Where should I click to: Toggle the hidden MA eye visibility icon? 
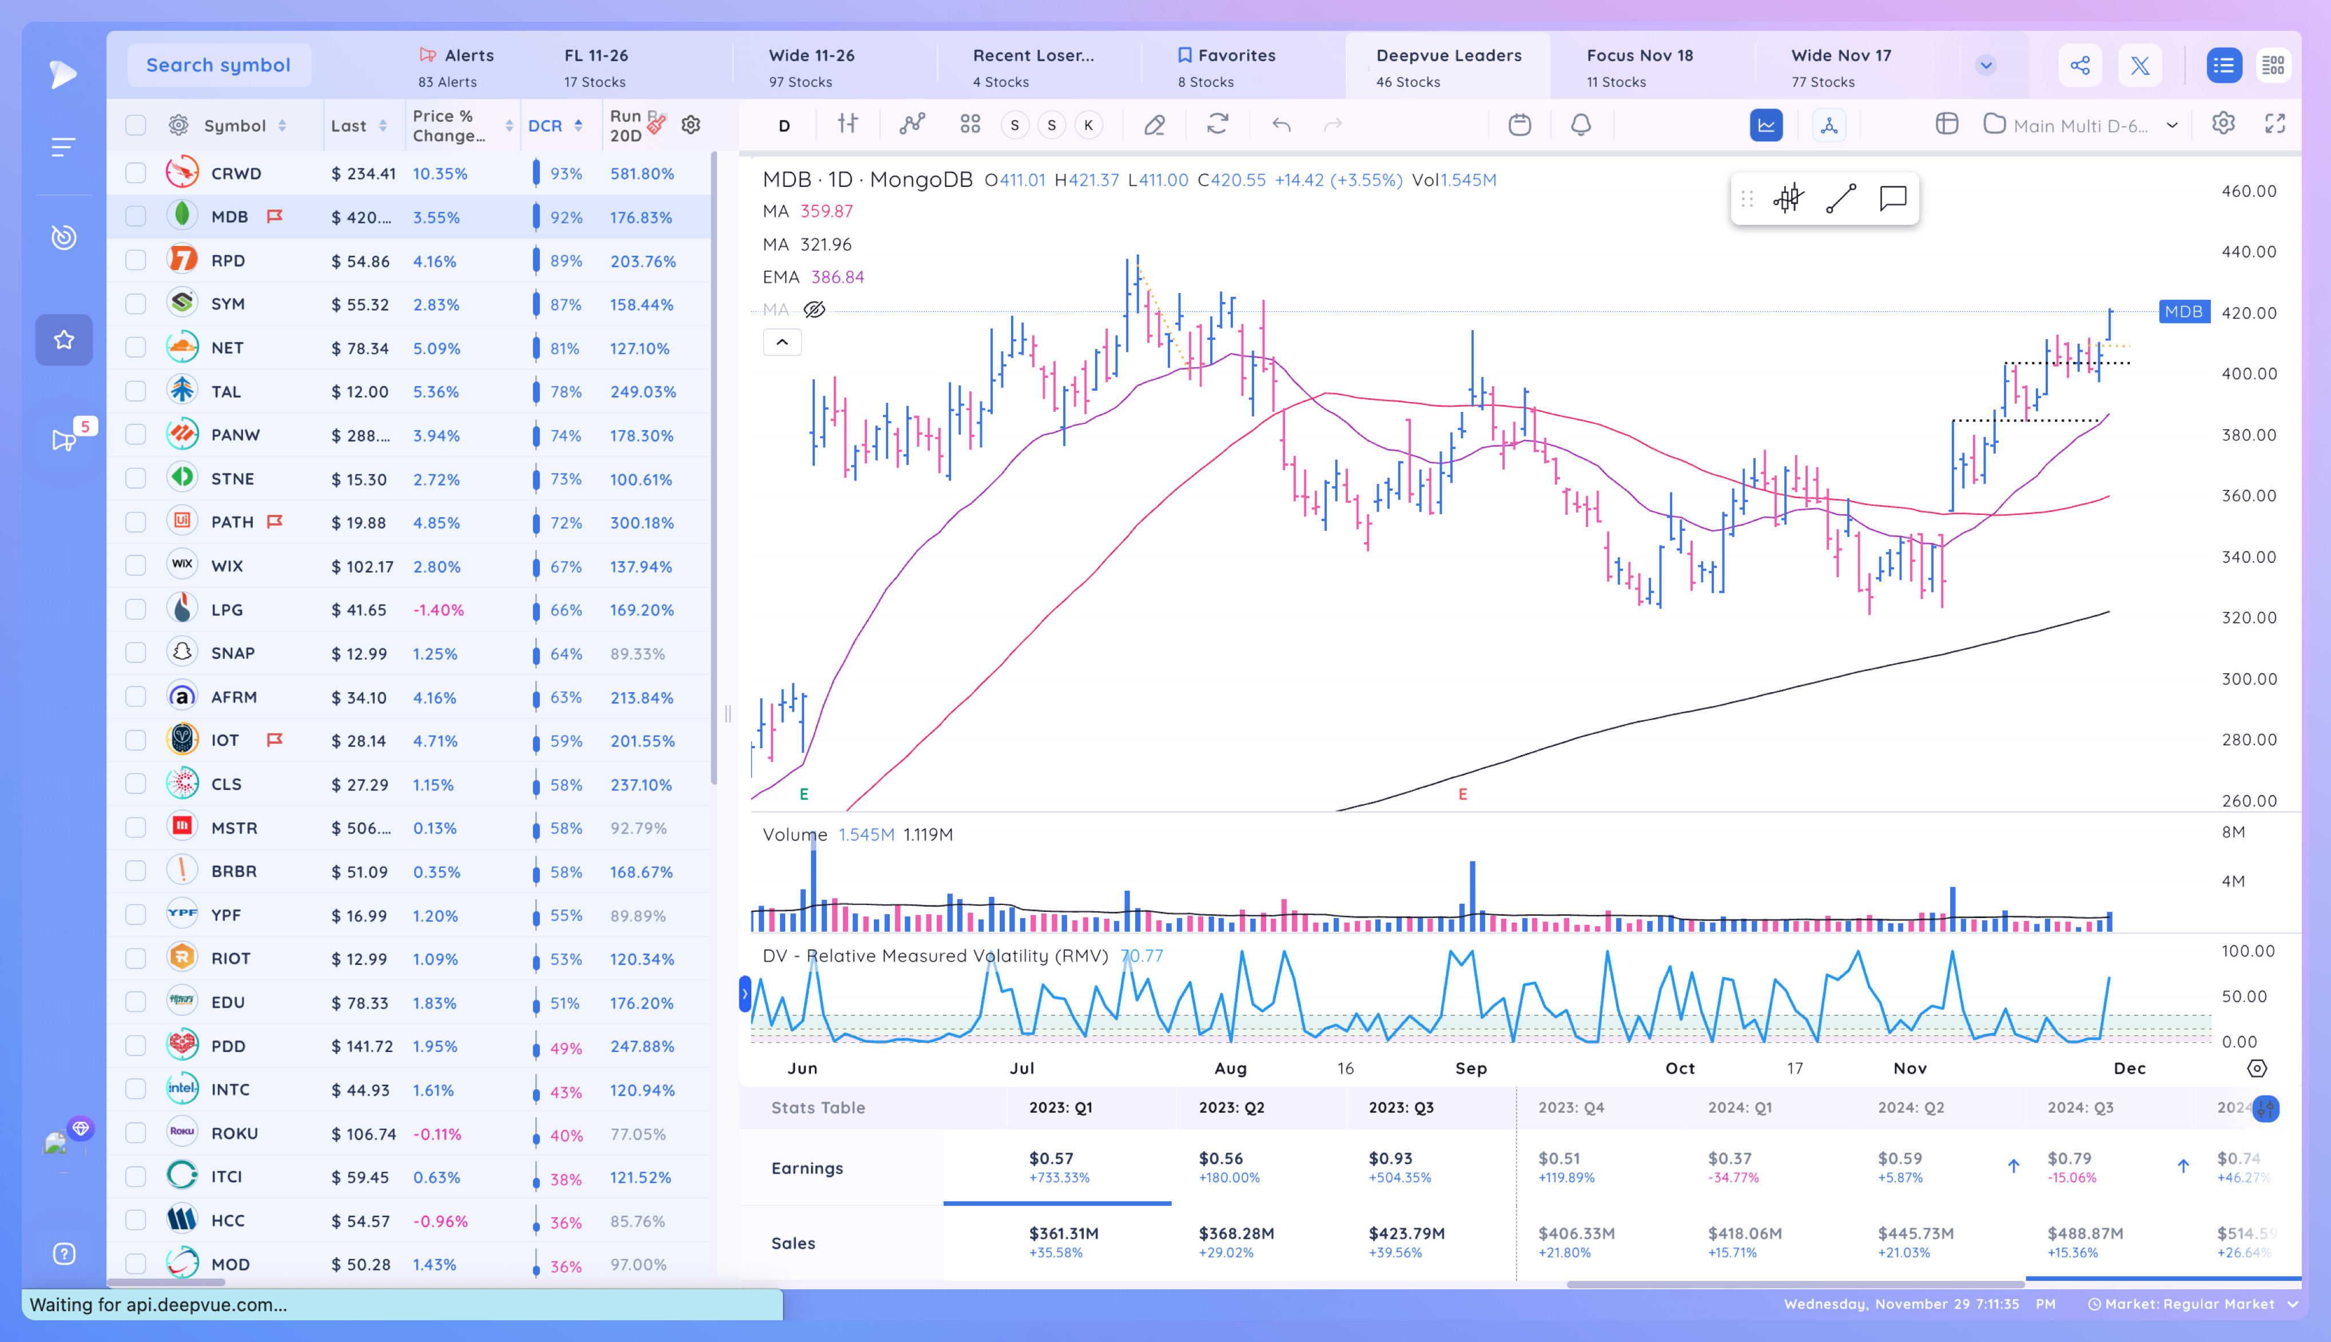tap(814, 309)
